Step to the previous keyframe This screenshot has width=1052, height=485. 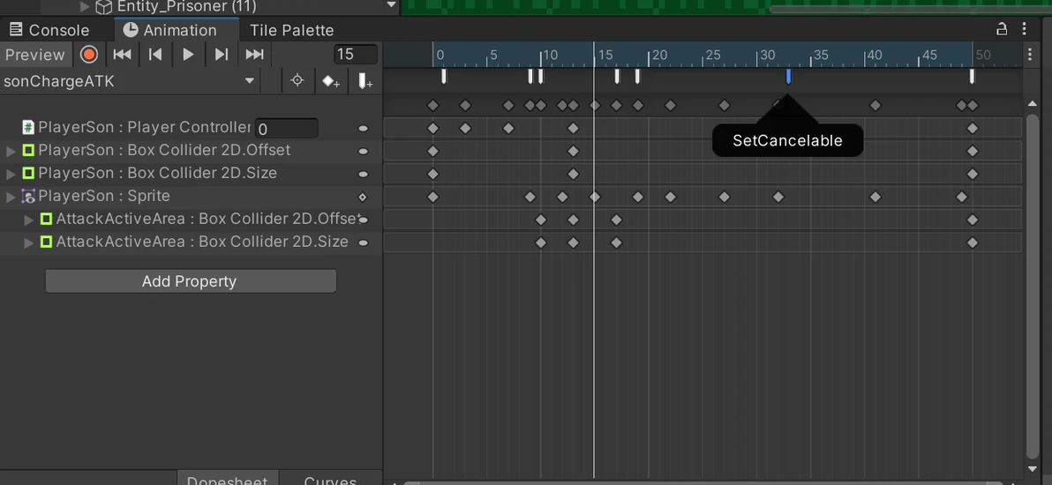point(155,55)
